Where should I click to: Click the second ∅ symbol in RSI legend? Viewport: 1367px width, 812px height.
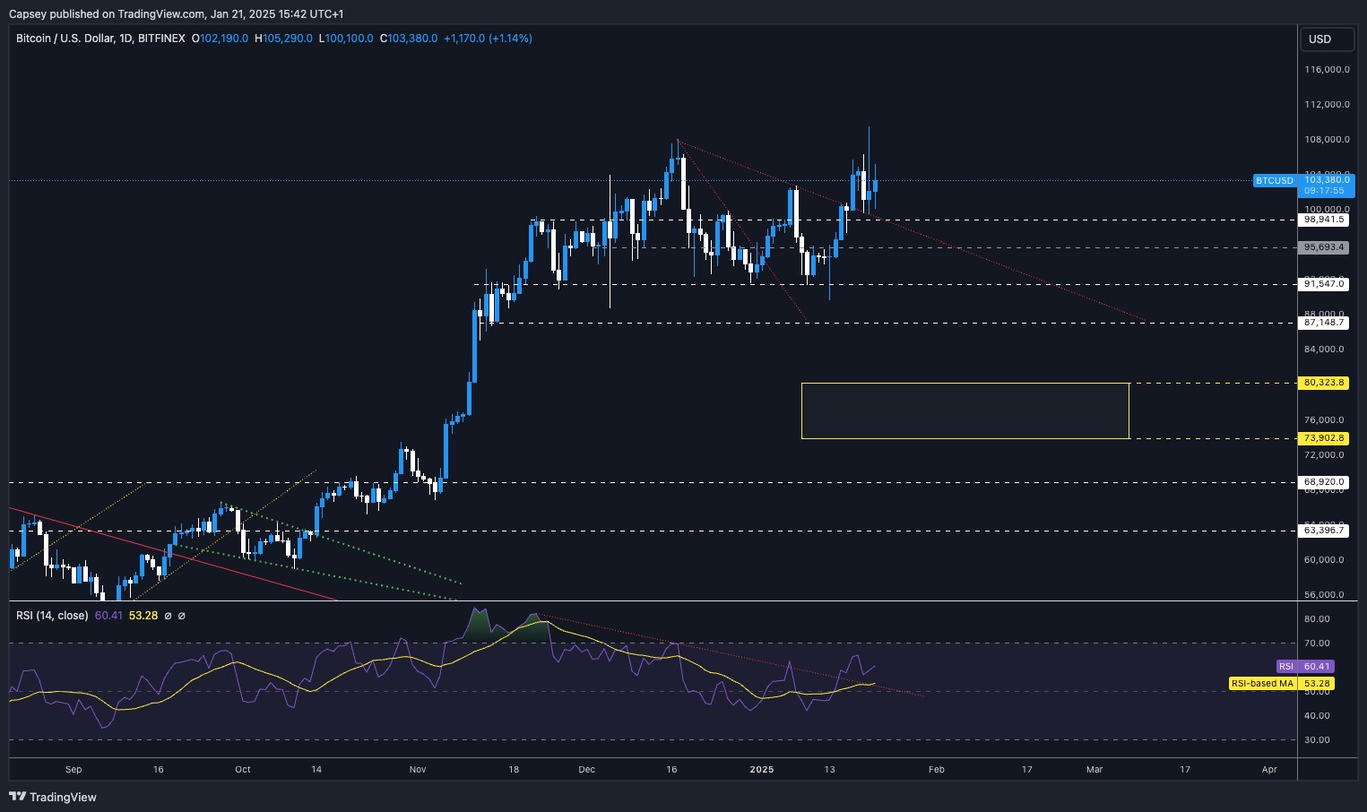[182, 616]
